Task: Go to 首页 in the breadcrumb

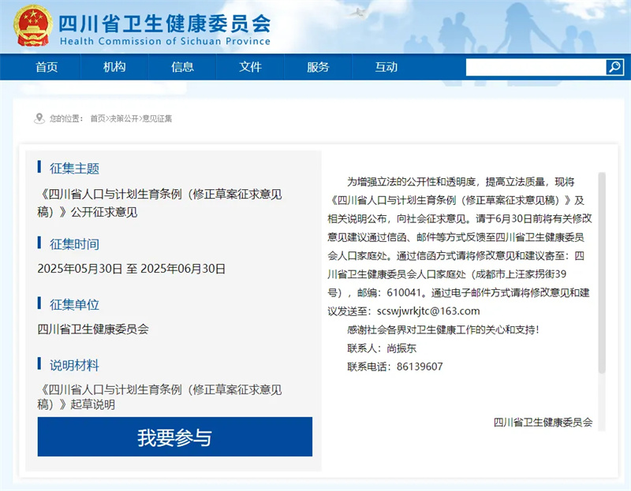Action: [97, 119]
